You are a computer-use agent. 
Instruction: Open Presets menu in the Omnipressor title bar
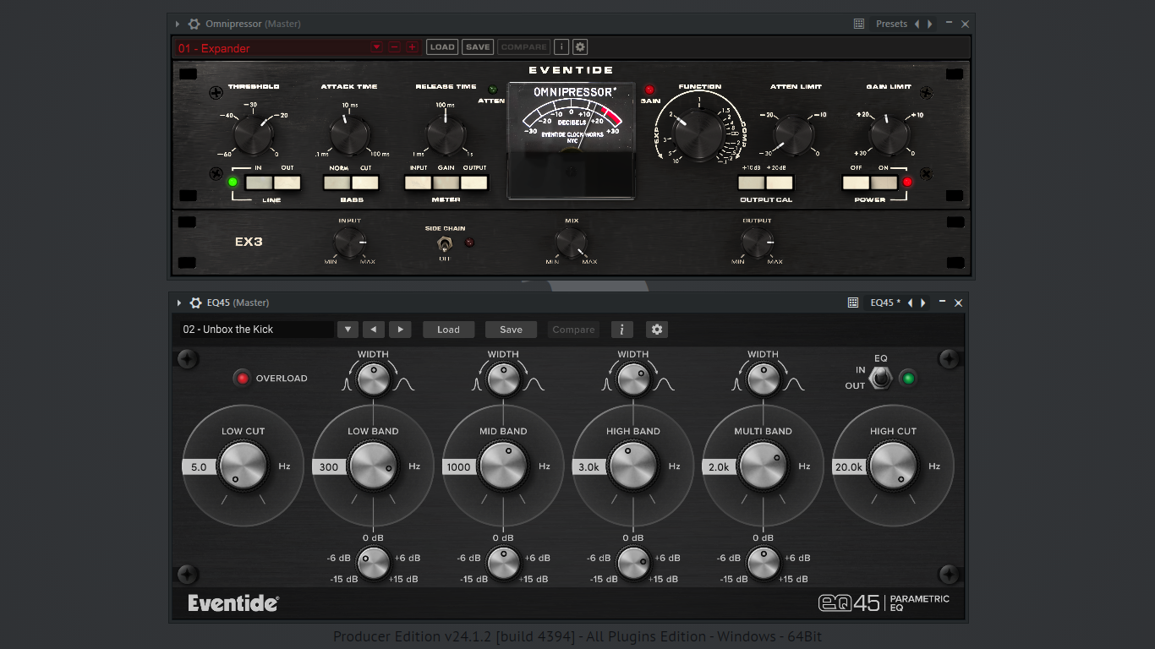click(x=891, y=24)
